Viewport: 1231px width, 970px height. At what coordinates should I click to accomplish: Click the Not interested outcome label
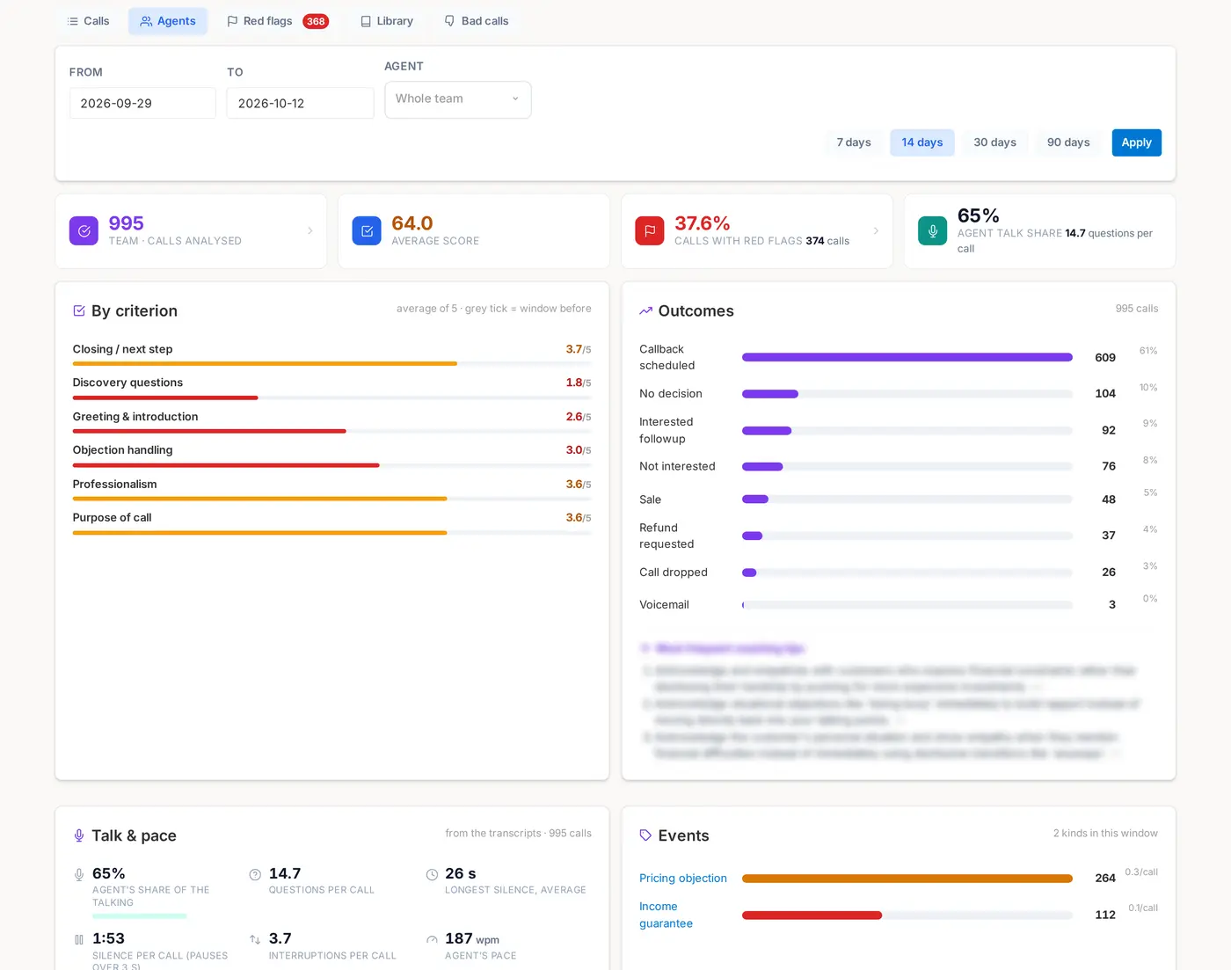pyautogui.click(x=677, y=466)
